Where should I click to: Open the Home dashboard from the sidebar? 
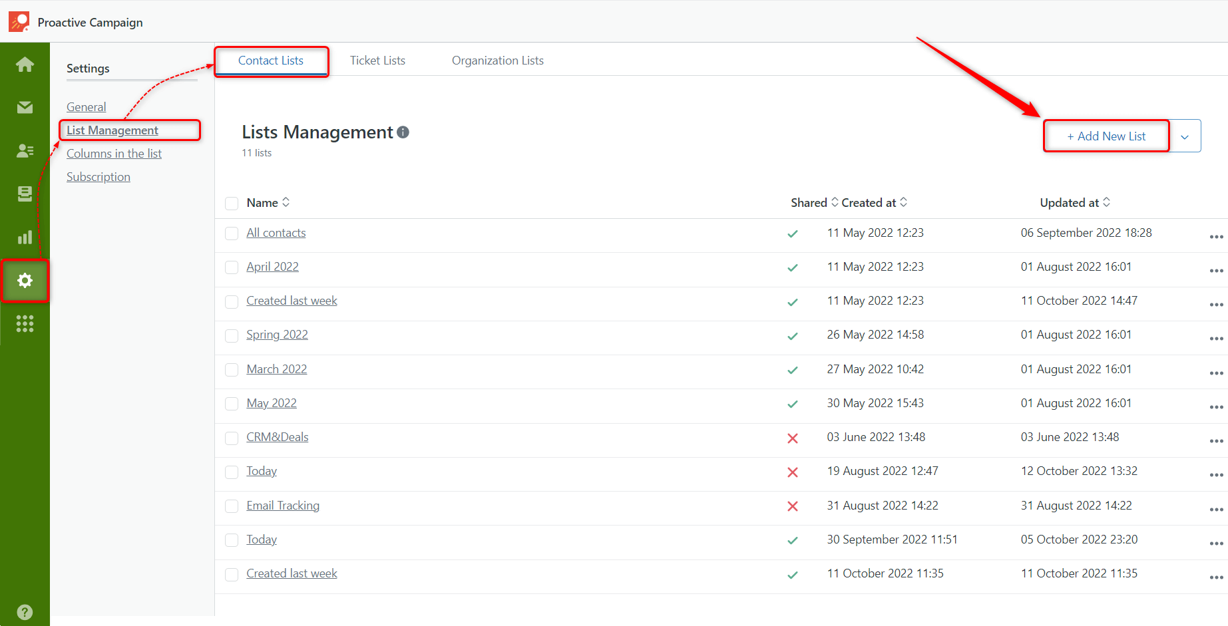[x=25, y=64]
